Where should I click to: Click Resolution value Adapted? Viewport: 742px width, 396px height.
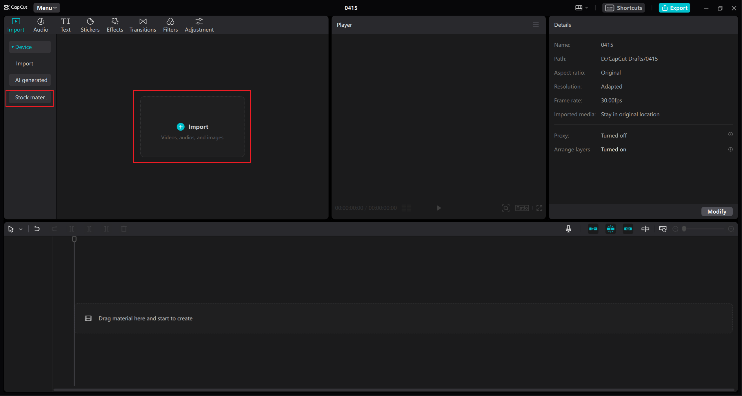click(612, 87)
